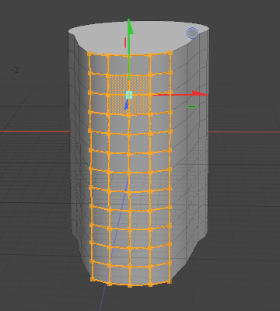Screen dimensions: 280x311
Task: Select the bottom-right corner vertex of the orange grid
Action: [170, 281]
